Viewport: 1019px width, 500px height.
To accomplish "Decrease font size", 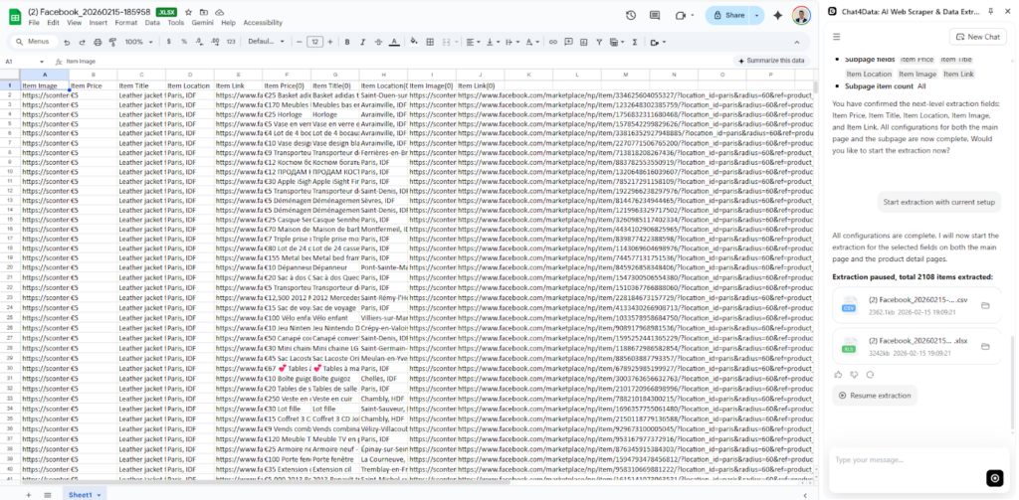I will [x=300, y=42].
